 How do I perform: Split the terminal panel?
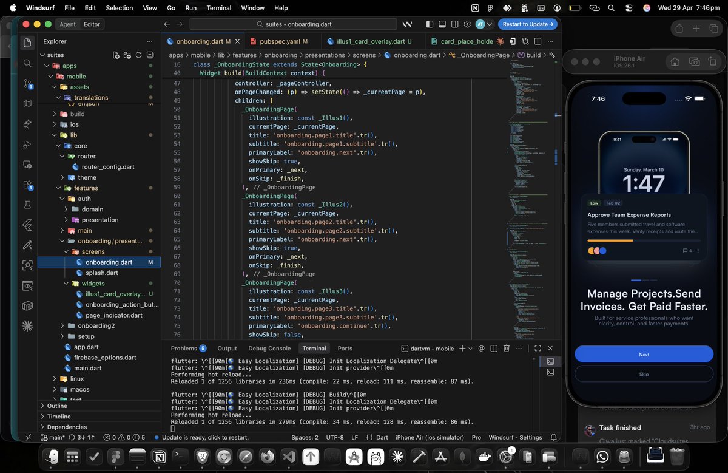click(494, 349)
